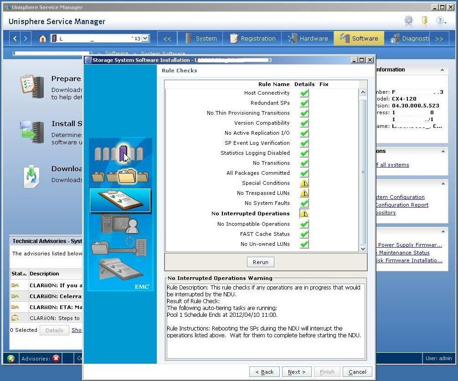The height and width of the screenshot is (381, 458).
Task: Click the No Interrupted Operations warning icon
Action: coord(304,213)
